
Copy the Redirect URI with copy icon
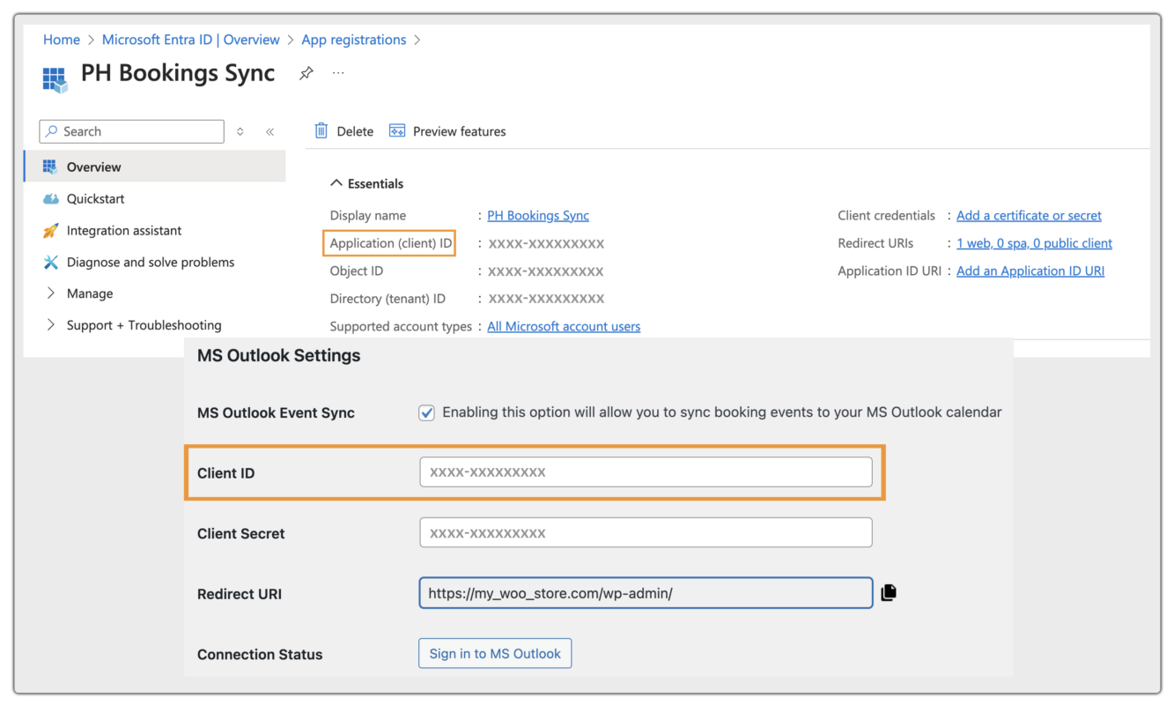(889, 592)
